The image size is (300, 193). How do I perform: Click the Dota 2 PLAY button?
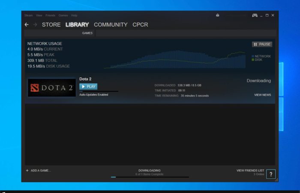click(88, 87)
